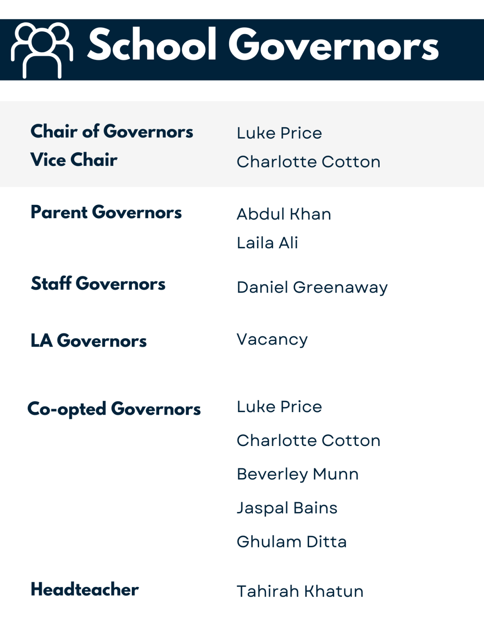Image resolution: width=484 pixels, height=644 pixels.
Task: Click Headteacher name Tahirah Khatun
Action: [300, 592]
